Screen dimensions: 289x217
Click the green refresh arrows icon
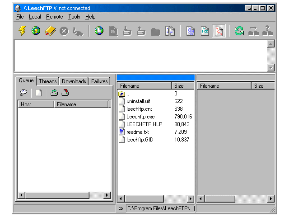[x=239, y=31]
